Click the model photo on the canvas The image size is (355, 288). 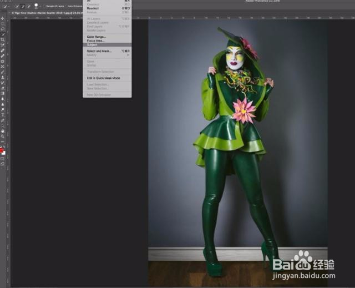coord(238,153)
